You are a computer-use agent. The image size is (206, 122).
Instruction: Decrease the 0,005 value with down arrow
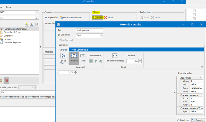point(75,73)
